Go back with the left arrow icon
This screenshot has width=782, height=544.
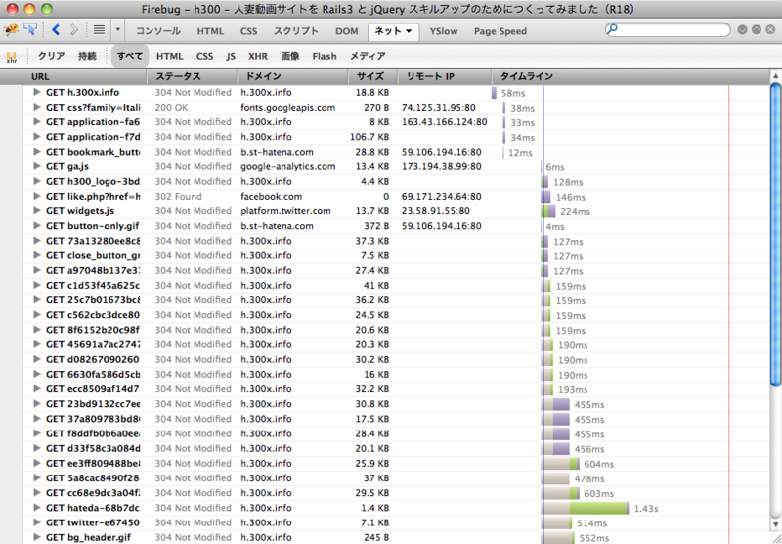56,30
